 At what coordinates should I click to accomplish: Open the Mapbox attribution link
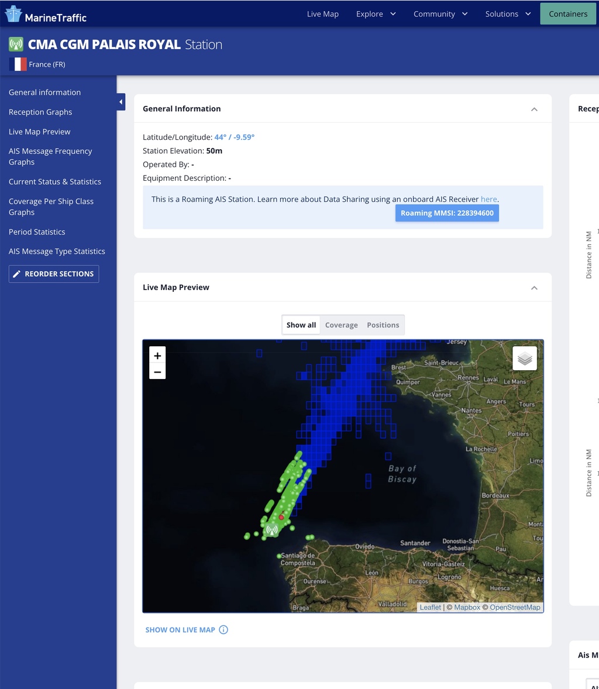point(467,607)
